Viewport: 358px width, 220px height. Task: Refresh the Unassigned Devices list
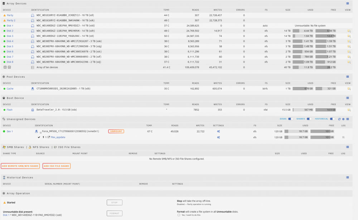[339, 119]
